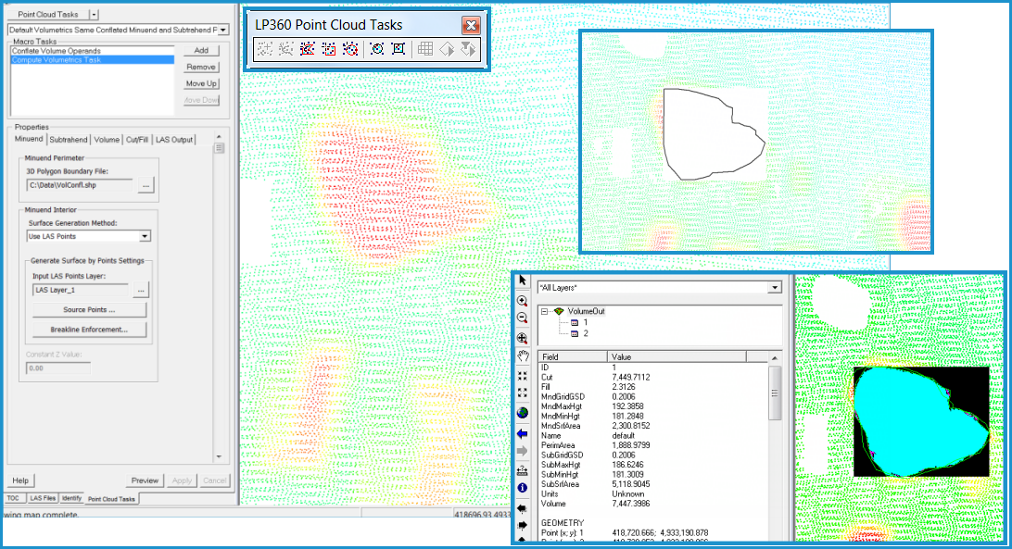Click the Preview button

(145, 480)
